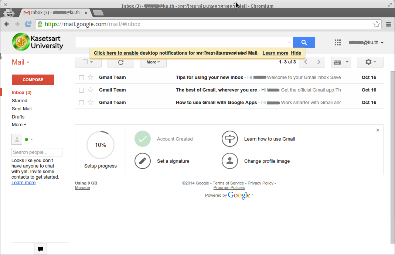Image resolution: width=395 pixels, height=255 pixels.
Task: Bookmark this page with the star icon
Action: coord(377,24)
